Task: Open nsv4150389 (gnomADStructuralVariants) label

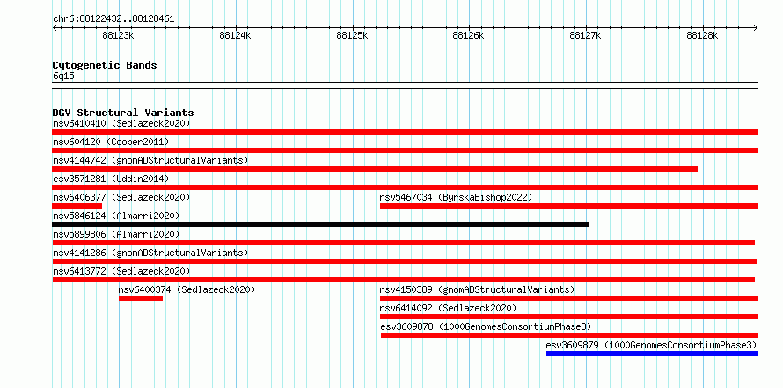Action: tap(477, 289)
